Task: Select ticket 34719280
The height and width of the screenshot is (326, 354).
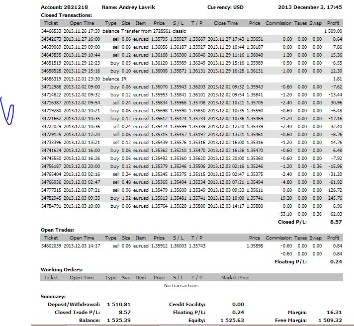Action: pos(51,110)
